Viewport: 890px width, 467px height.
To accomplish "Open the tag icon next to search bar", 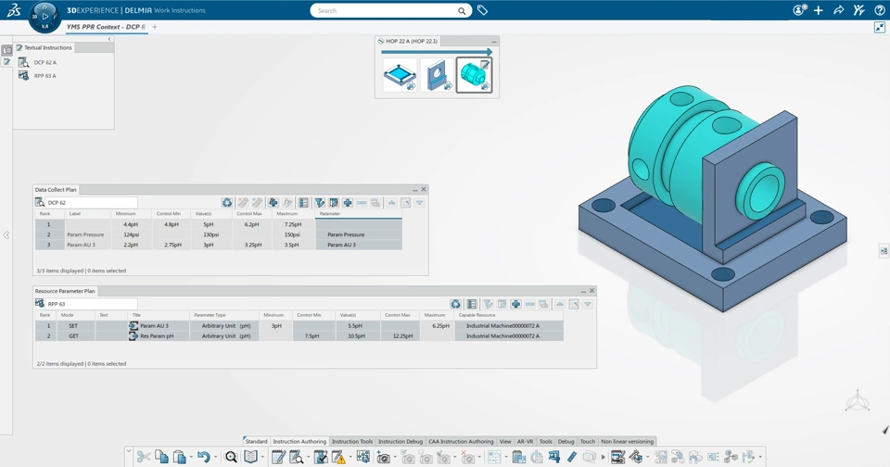I will (x=482, y=10).
